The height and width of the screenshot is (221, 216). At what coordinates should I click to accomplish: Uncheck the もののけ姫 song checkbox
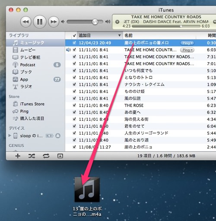tap(74, 92)
